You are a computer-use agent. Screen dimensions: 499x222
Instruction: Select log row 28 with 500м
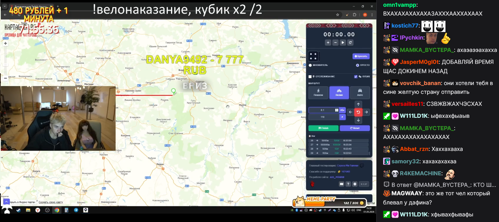338,149
